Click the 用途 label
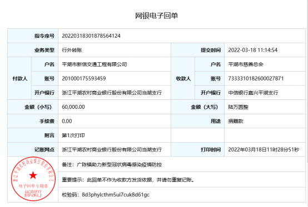308x207 pixels. coord(216,121)
